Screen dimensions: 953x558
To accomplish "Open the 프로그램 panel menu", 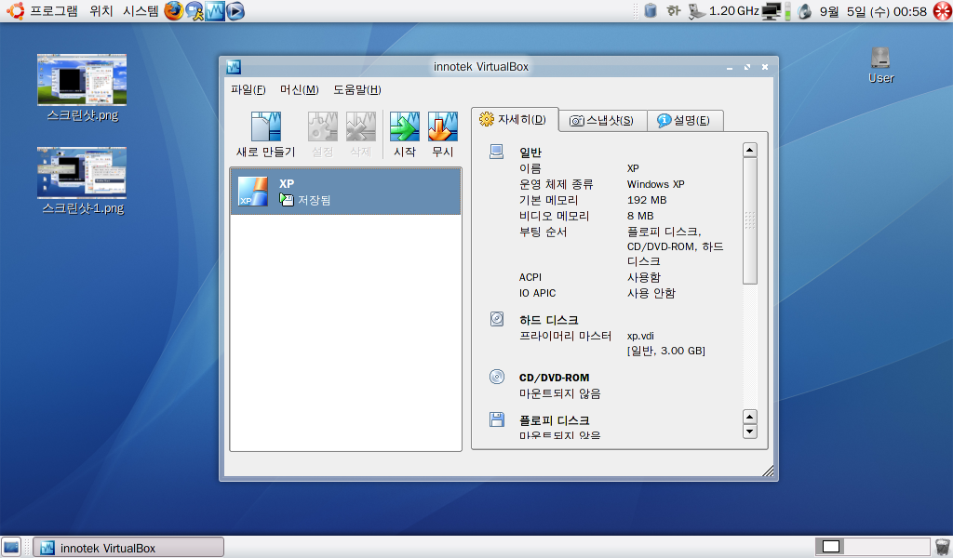I will (x=53, y=11).
